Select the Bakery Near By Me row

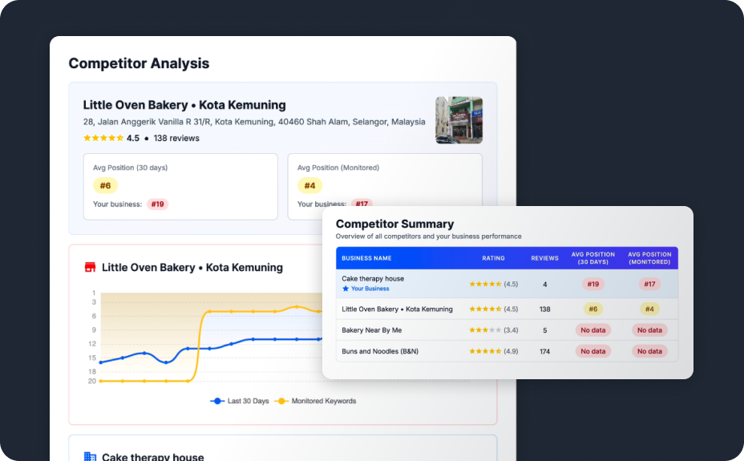click(x=507, y=330)
